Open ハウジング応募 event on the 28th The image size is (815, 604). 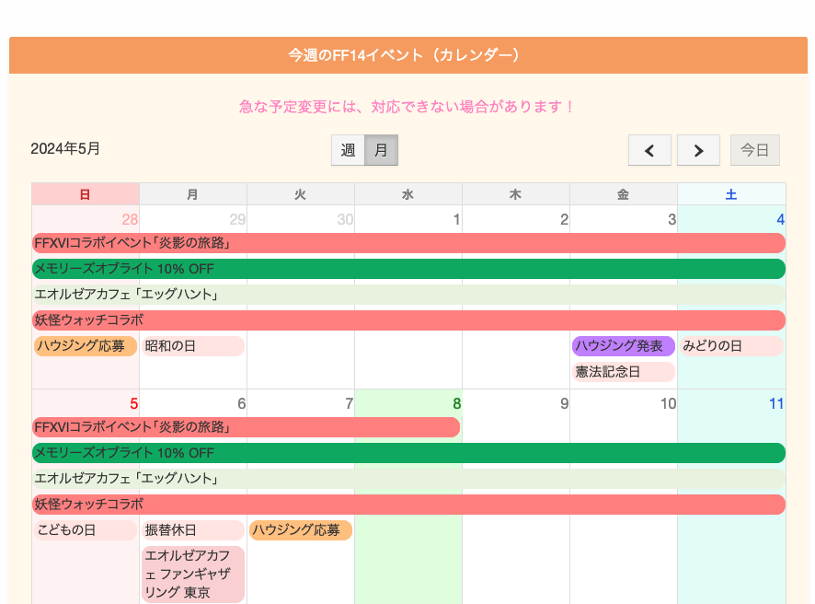tap(86, 346)
